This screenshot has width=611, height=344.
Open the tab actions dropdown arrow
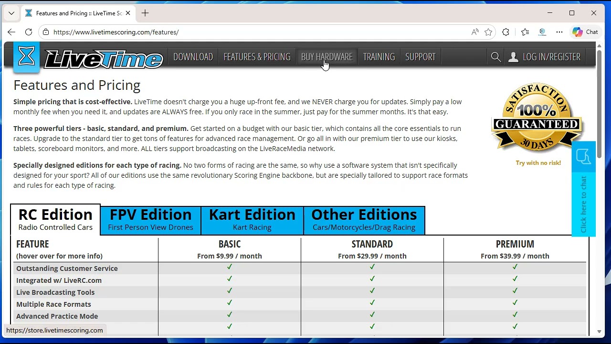pos(11,13)
